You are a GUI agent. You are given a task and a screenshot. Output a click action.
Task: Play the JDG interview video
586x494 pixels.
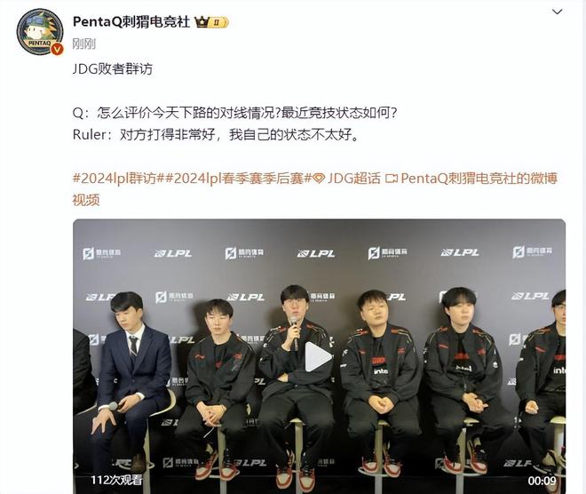319,357
